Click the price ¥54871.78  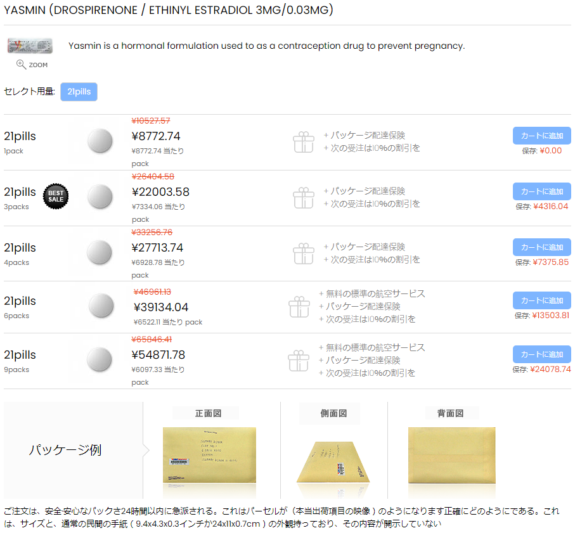click(158, 355)
